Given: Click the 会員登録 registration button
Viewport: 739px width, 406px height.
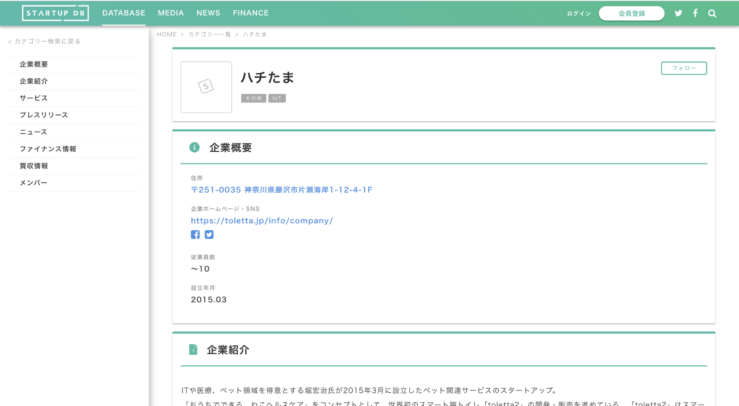Looking at the screenshot, I should (631, 13).
